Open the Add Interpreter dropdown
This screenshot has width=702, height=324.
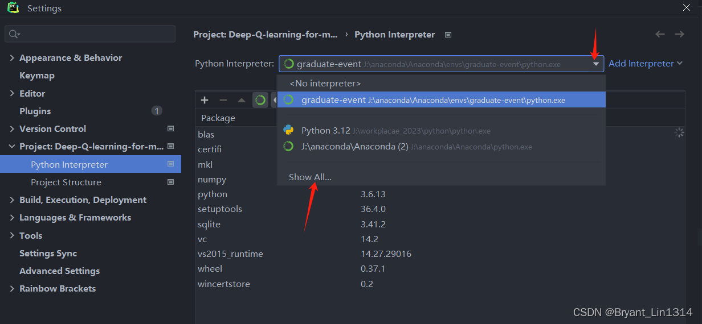coord(645,64)
